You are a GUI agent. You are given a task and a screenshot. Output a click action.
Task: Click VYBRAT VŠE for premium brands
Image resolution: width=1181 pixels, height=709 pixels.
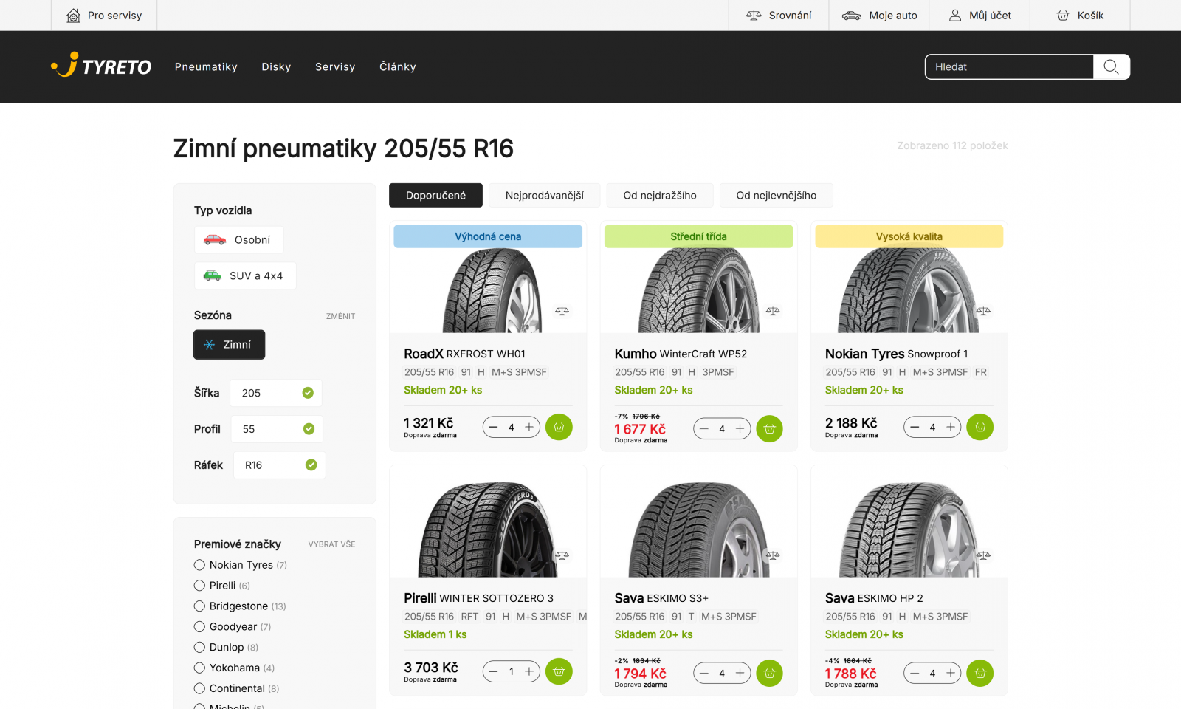331,544
